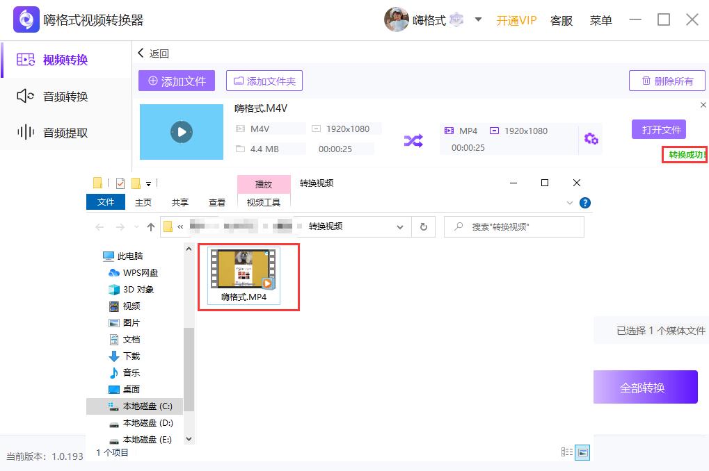Image resolution: width=709 pixels, height=471 pixels.
Task: Refresh the 转换视频 folder view
Action: [x=423, y=226]
